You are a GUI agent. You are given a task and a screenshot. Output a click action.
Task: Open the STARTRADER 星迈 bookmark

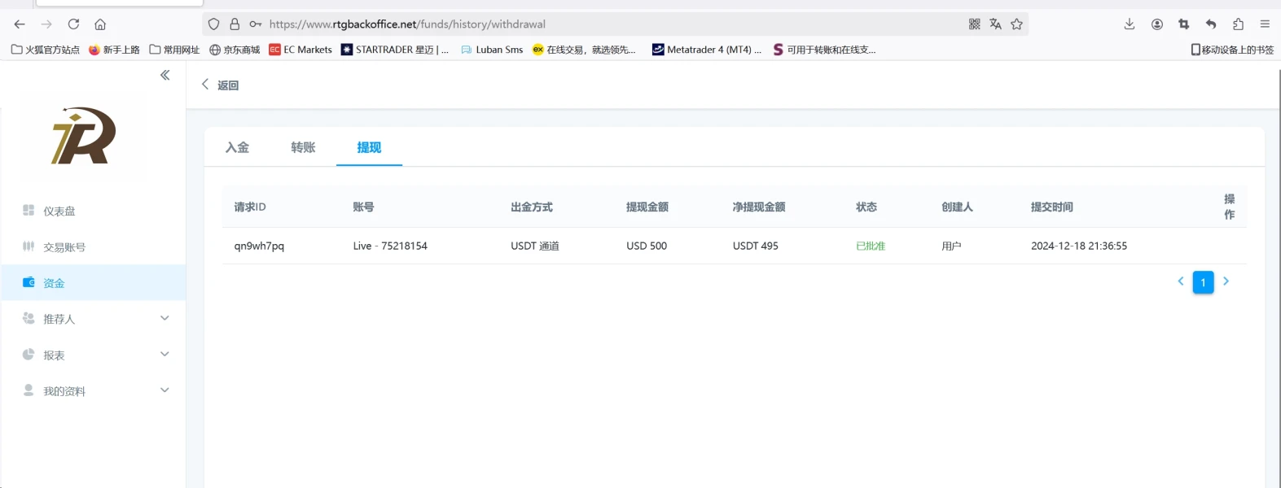click(395, 50)
